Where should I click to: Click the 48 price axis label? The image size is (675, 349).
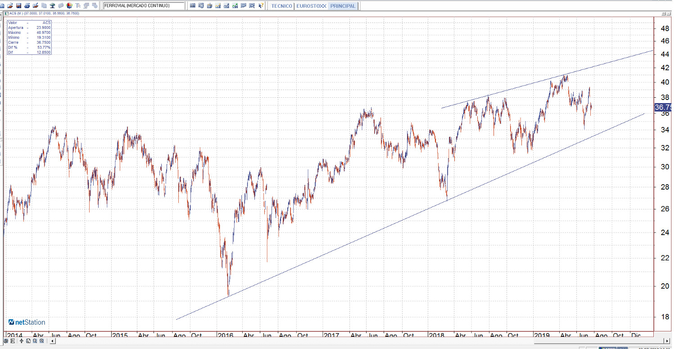pyautogui.click(x=664, y=29)
